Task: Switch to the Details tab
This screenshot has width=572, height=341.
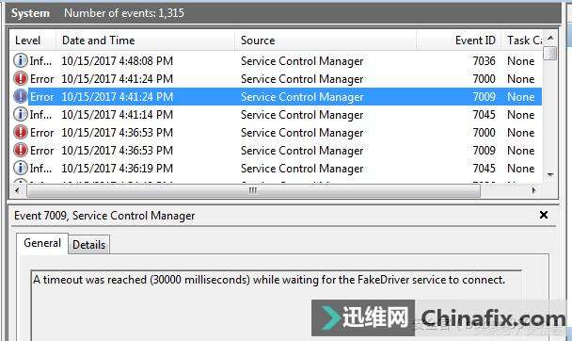Action: [x=89, y=245]
